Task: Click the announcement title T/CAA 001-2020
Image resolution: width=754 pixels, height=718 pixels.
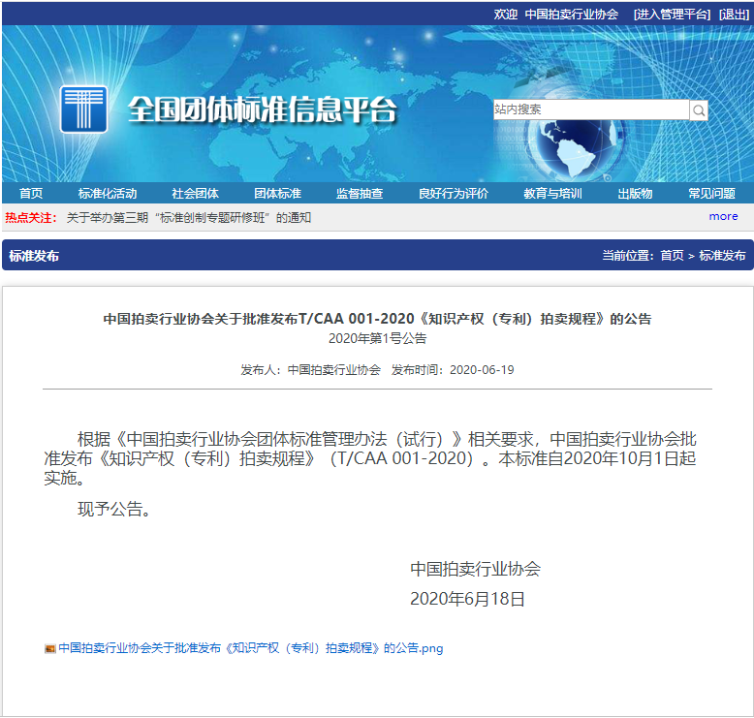Action: (x=377, y=319)
